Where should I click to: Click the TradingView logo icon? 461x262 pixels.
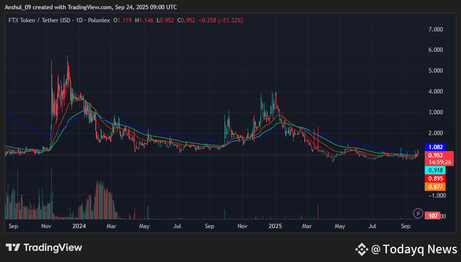tap(13, 247)
